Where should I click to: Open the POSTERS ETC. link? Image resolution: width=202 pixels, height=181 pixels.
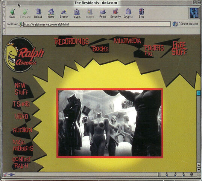(x=154, y=51)
